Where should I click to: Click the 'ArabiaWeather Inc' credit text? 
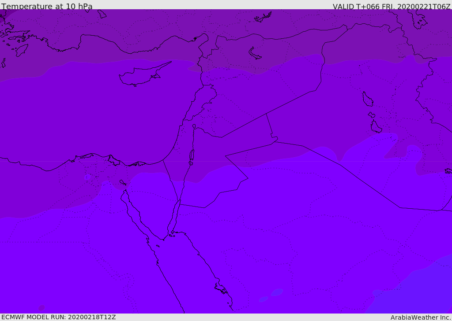(x=420, y=317)
